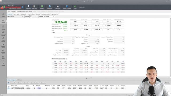Sort by # of trades column header
The image size is (171, 96).
[x=48, y=86]
